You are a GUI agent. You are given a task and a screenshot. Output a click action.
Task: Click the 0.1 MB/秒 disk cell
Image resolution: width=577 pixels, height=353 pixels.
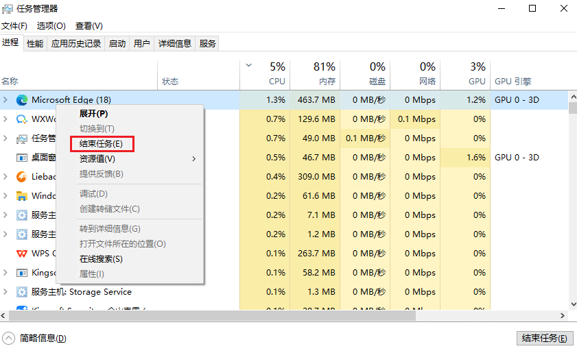point(365,138)
